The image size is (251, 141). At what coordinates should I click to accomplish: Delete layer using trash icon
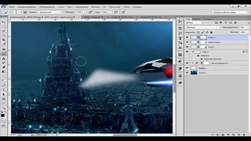(x=244, y=135)
